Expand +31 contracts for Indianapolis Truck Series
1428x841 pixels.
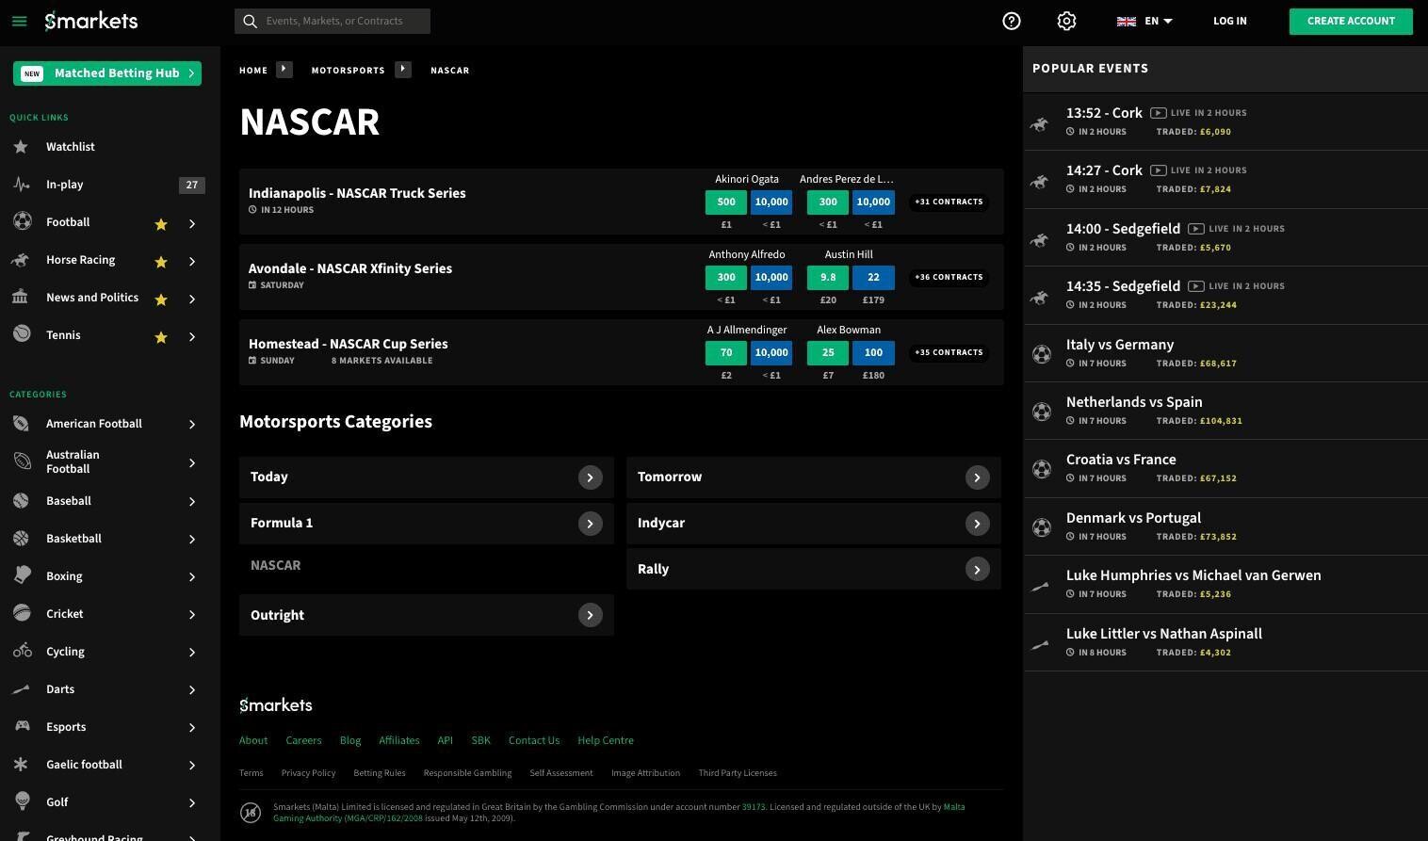tap(949, 202)
